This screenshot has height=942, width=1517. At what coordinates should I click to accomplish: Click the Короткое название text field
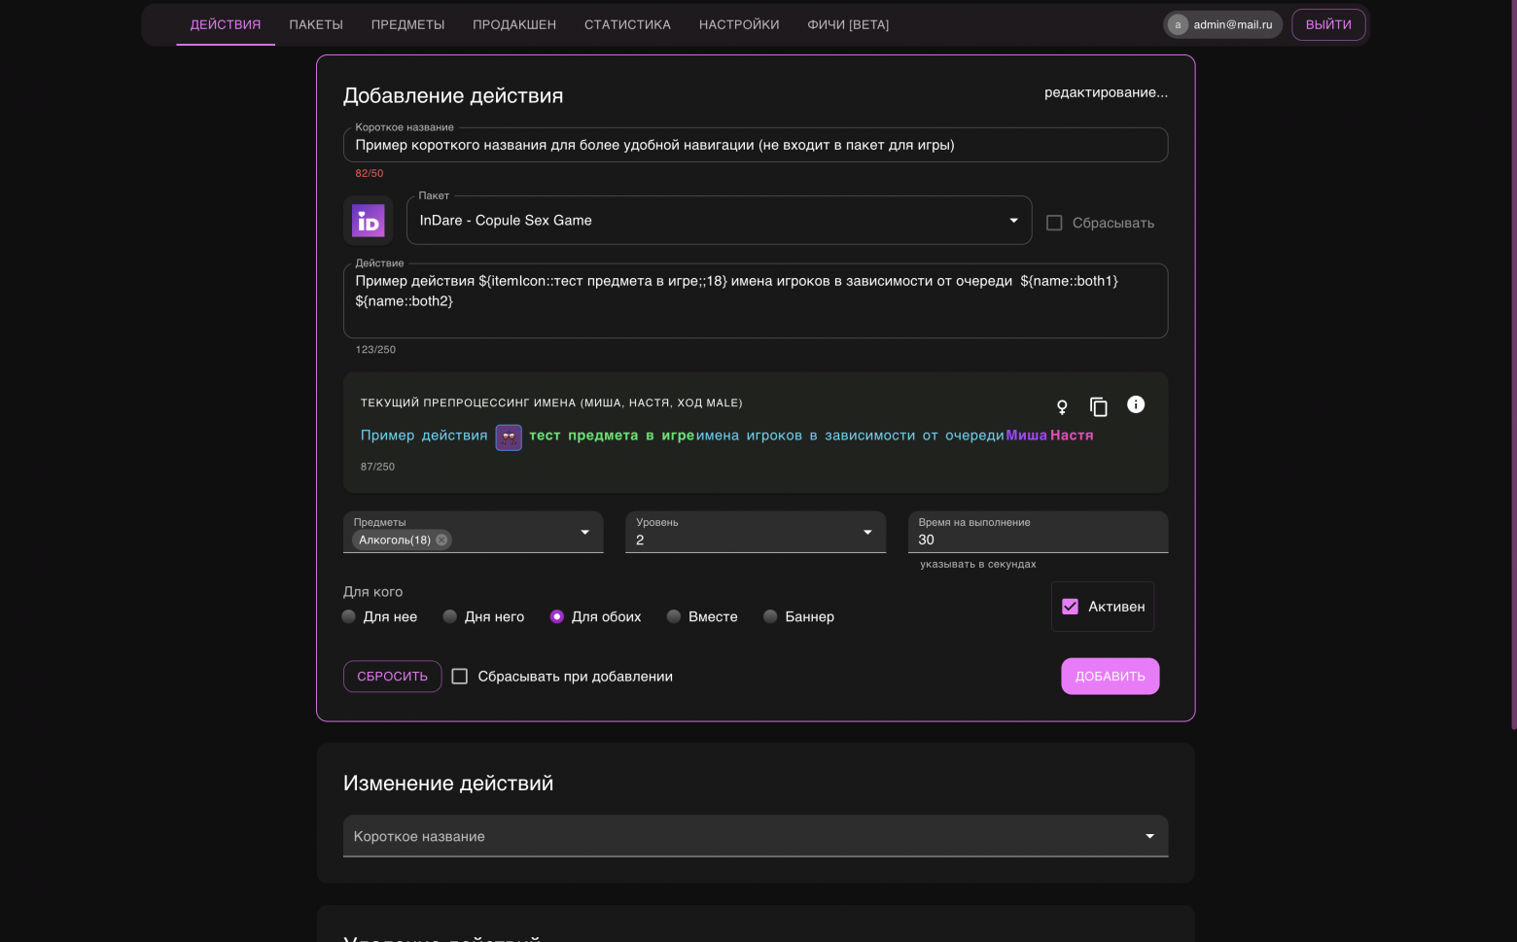click(x=756, y=145)
